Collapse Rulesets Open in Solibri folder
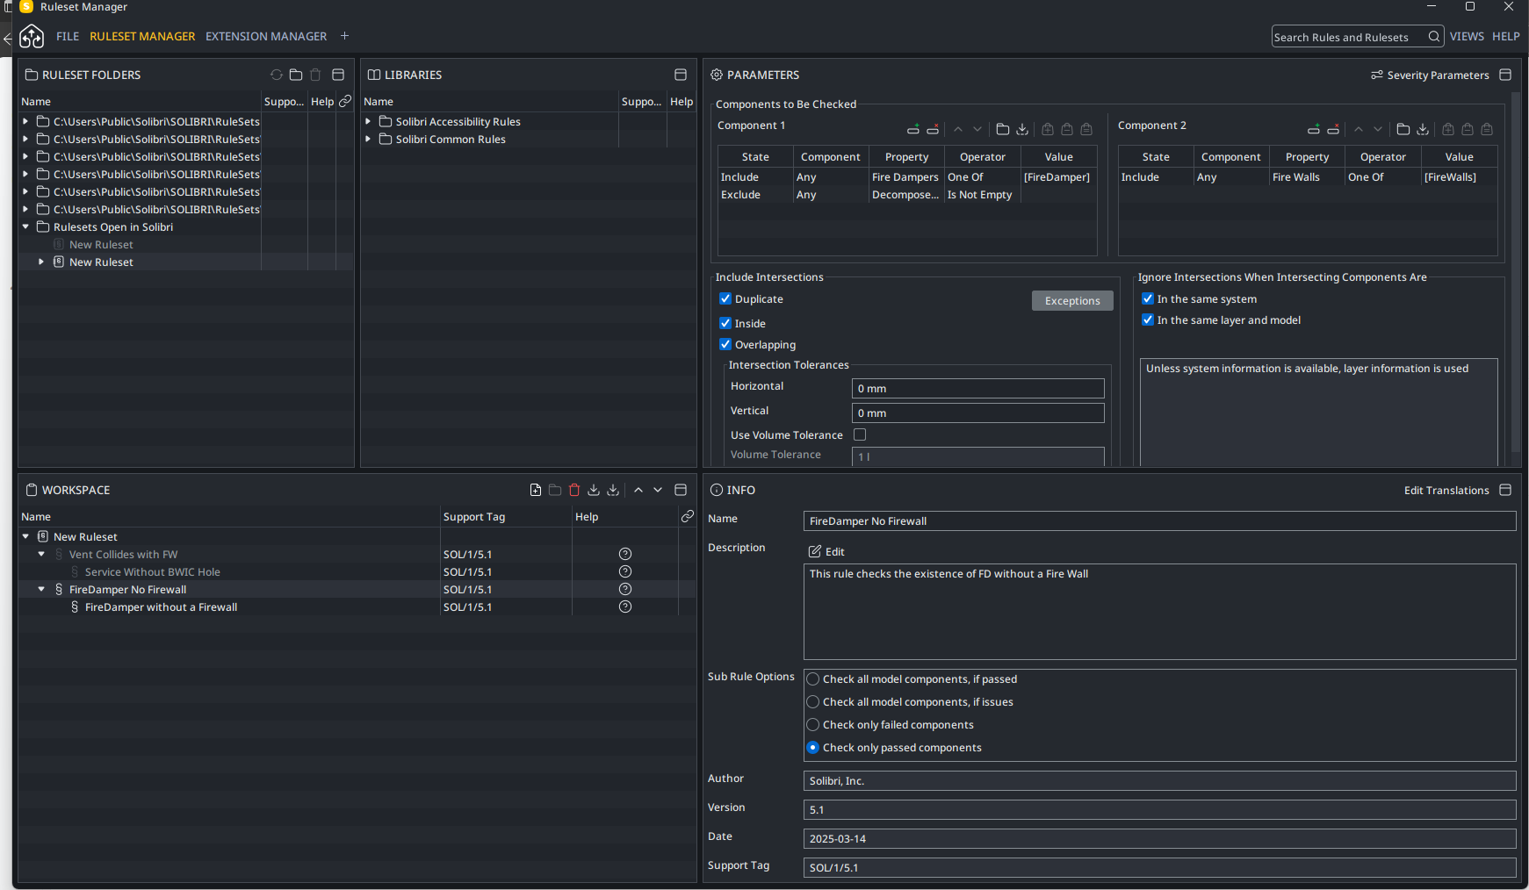This screenshot has width=1529, height=890. [x=25, y=226]
